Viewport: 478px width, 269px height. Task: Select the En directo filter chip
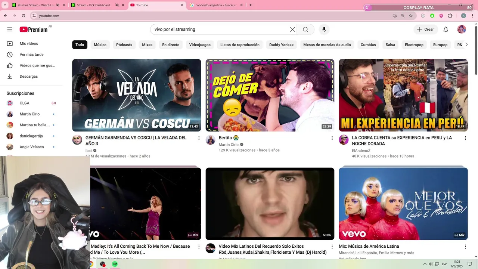(x=171, y=45)
